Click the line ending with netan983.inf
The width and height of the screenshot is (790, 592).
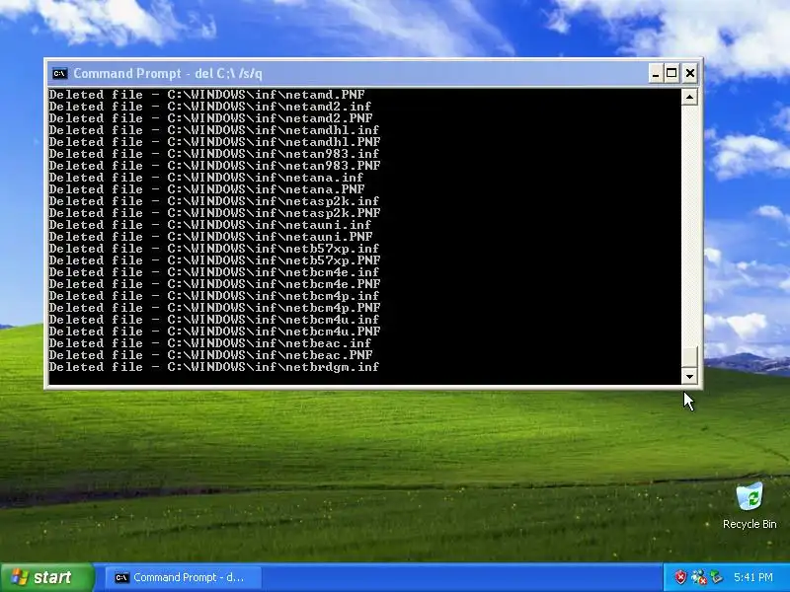pyautogui.click(x=214, y=154)
